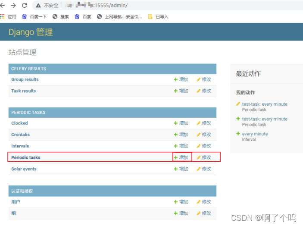
Task: Open the Clocked model link
Action: (x=19, y=123)
